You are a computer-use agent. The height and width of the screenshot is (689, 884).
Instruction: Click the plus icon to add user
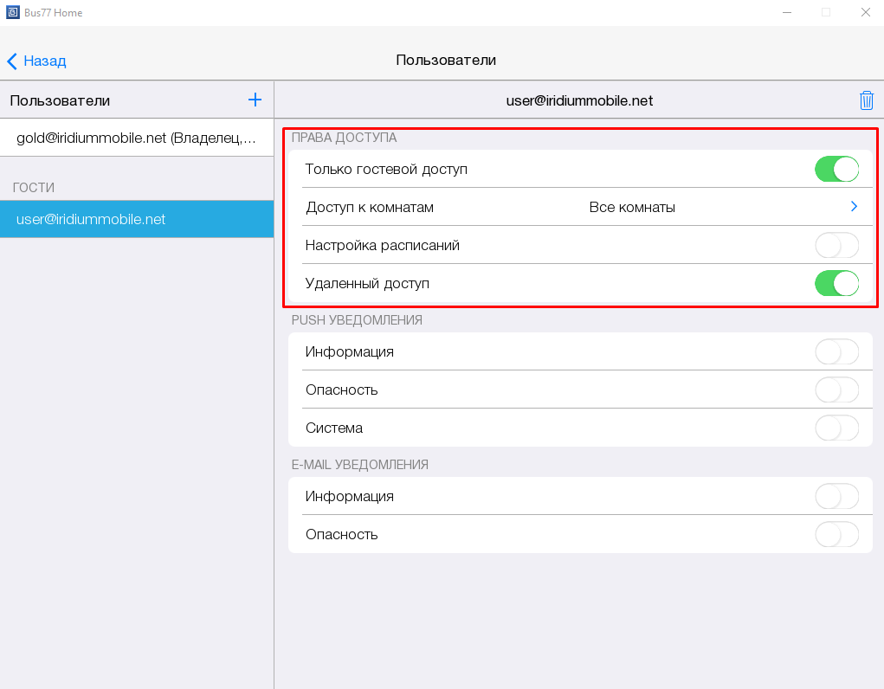(255, 100)
